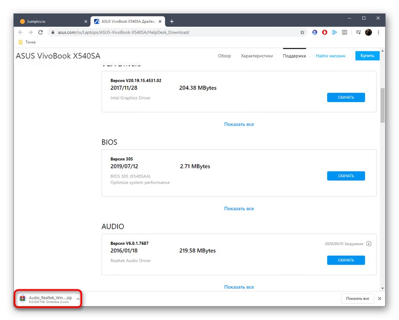Open the blue globe extension icon

tap(315, 32)
